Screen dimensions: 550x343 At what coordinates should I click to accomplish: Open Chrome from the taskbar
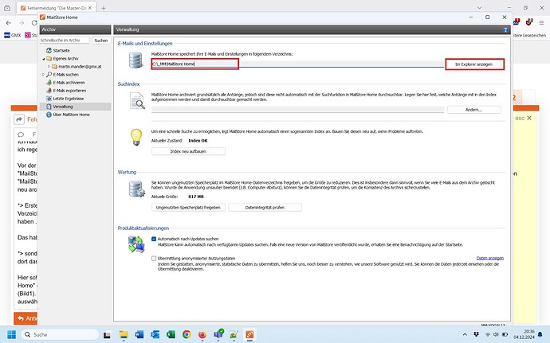tap(187, 334)
